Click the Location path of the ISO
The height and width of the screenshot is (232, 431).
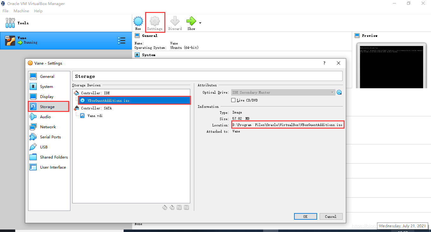[287, 125]
